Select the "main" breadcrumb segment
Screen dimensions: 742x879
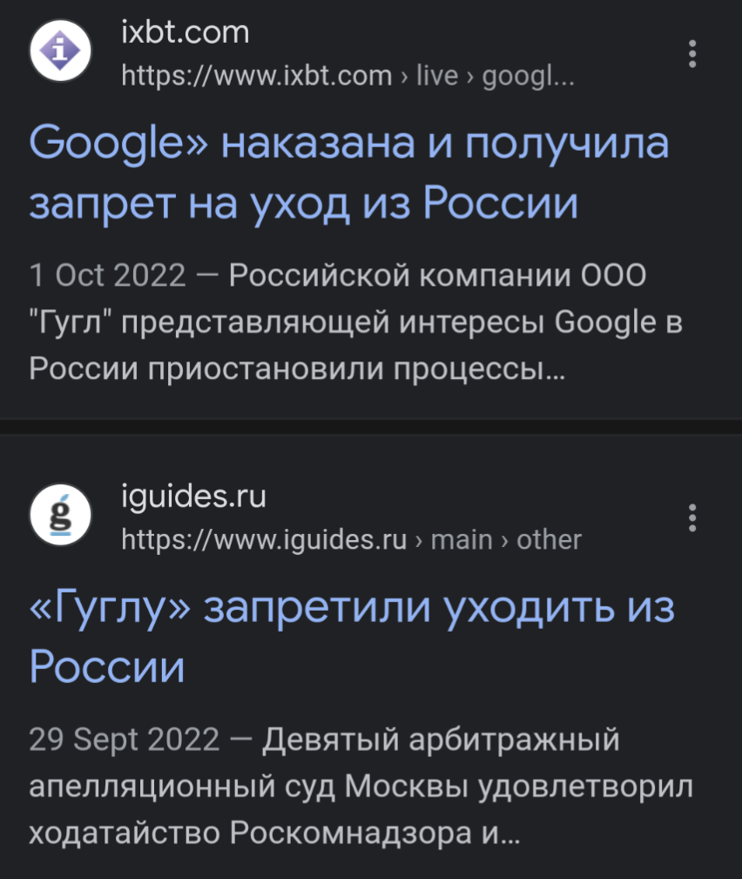point(462,540)
